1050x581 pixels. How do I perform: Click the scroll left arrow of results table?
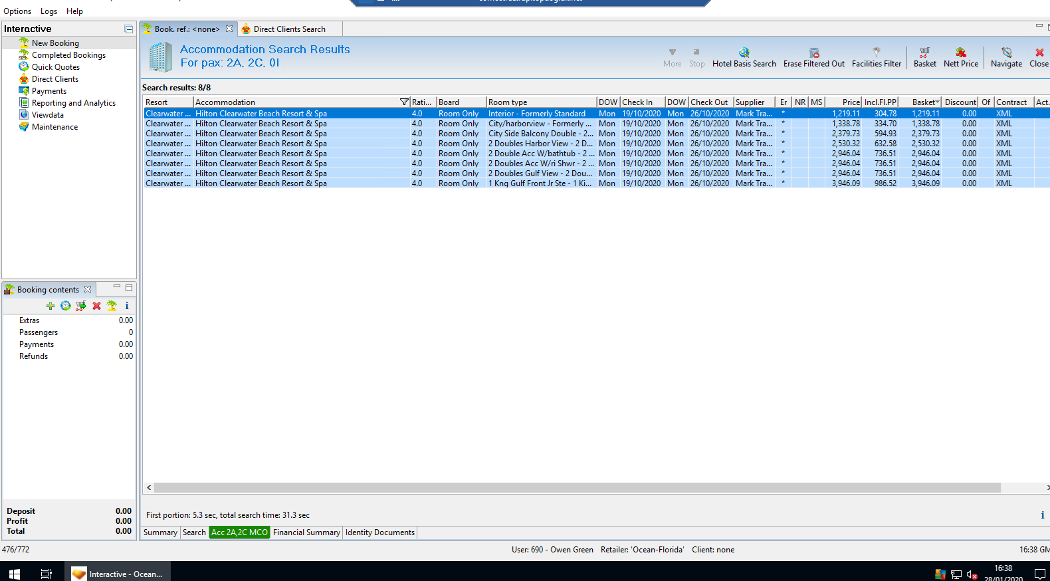[x=149, y=488]
